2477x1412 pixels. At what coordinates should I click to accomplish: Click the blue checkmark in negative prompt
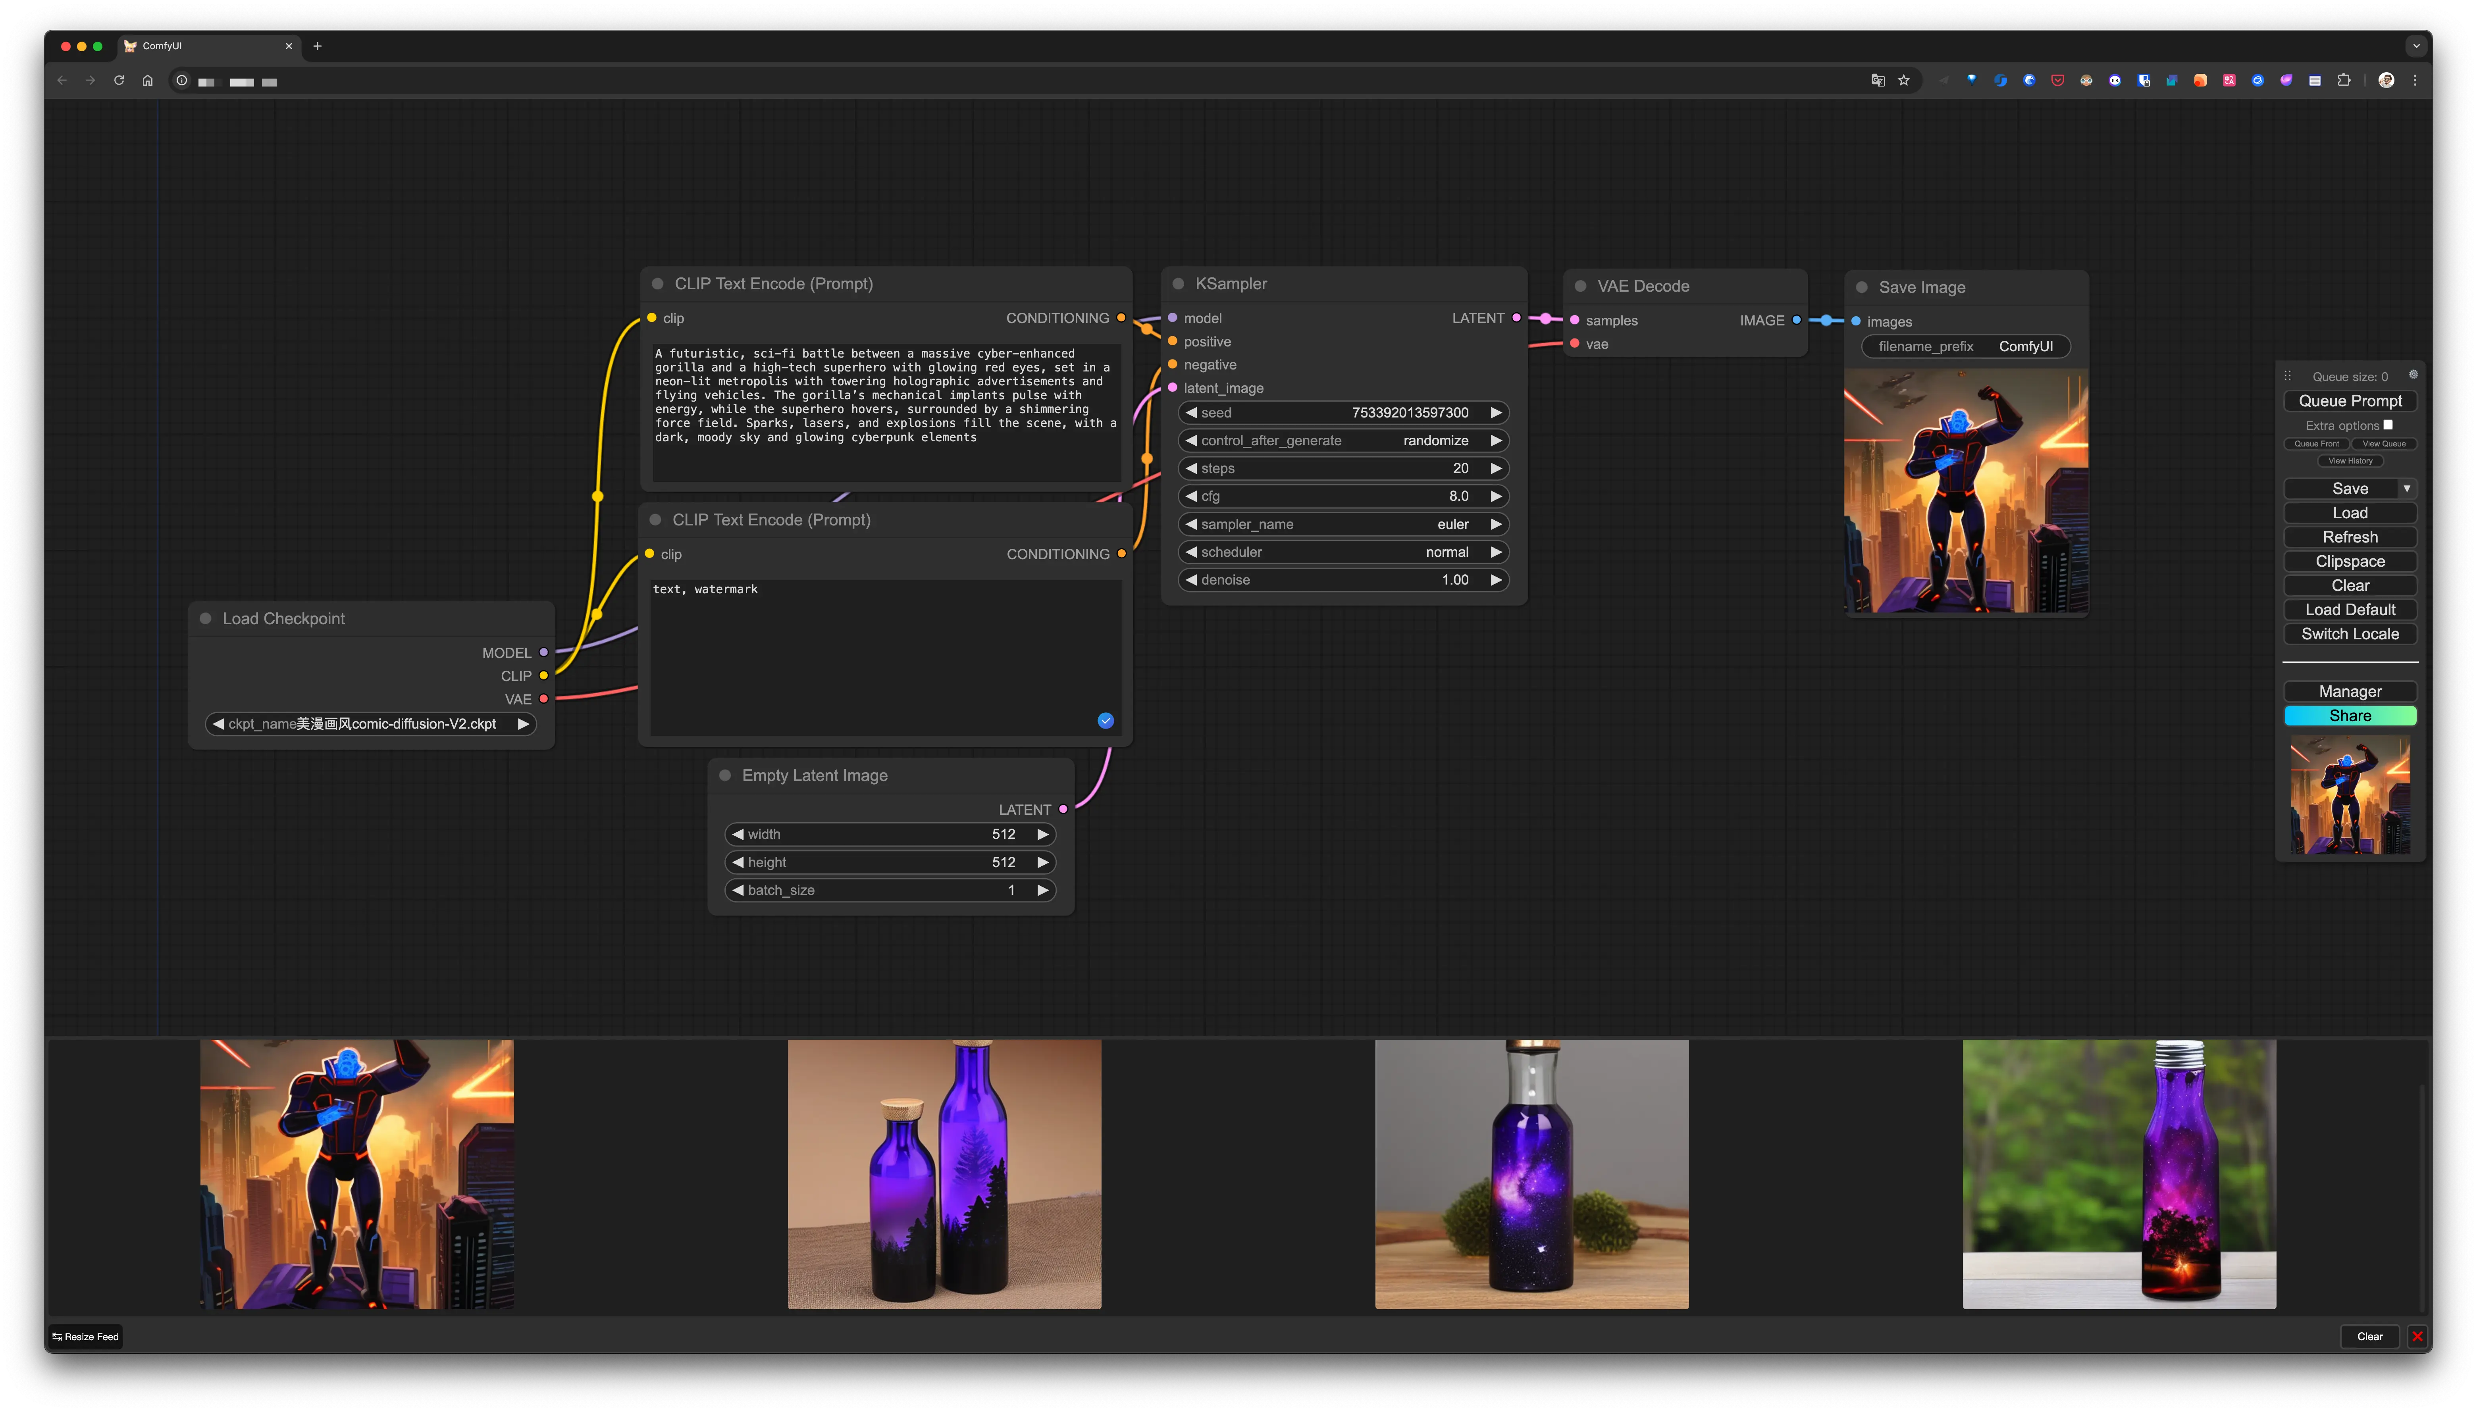[x=1106, y=721]
